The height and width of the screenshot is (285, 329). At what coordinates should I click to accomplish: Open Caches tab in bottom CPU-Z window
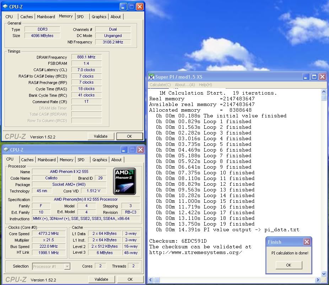tap(27, 160)
